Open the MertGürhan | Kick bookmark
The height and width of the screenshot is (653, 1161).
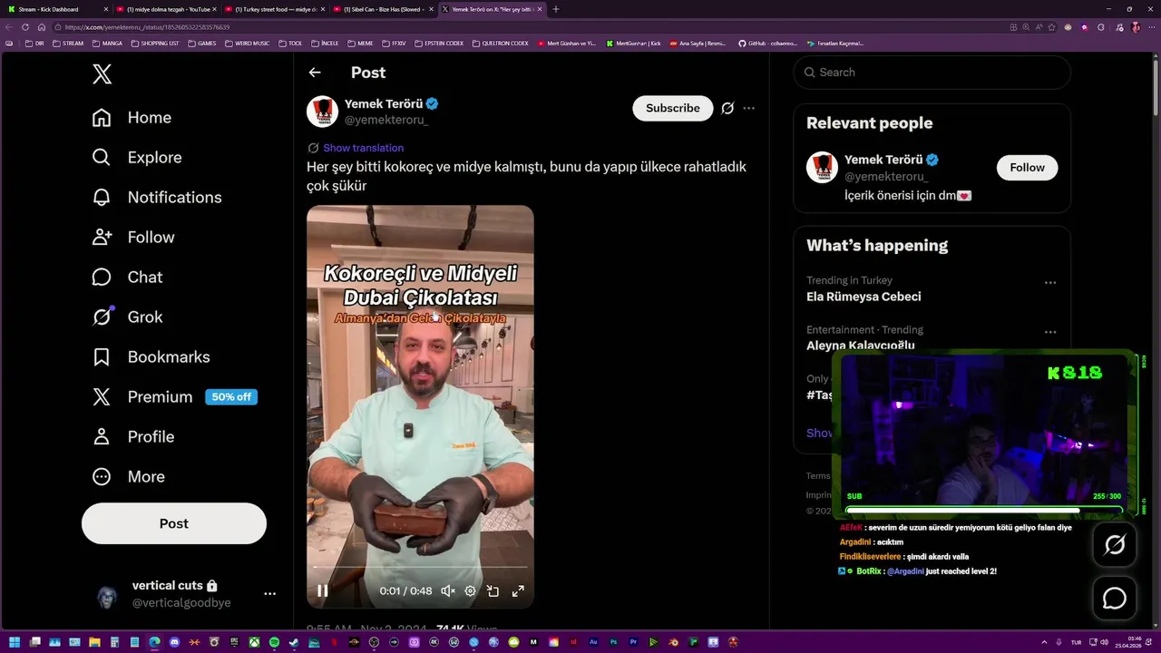pyautogui.click(x=634, y=43)
